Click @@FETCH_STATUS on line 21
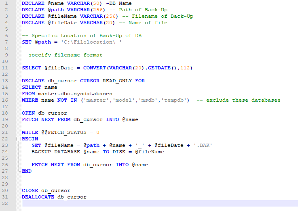This screenshot has width=298, height=211. point(64,132)
